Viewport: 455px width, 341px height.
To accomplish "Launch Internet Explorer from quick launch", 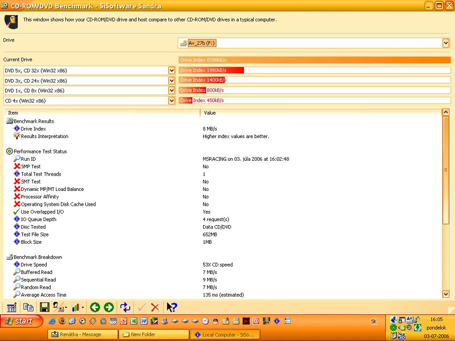I will (x=52, y=321).
